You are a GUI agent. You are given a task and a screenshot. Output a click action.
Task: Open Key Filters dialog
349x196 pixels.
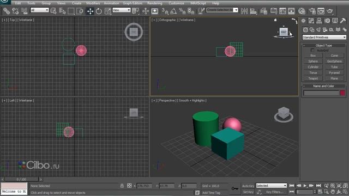274,192
